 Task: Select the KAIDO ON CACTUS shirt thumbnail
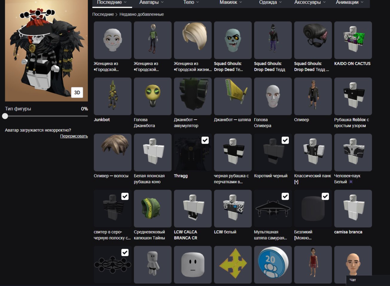point(353,40)
